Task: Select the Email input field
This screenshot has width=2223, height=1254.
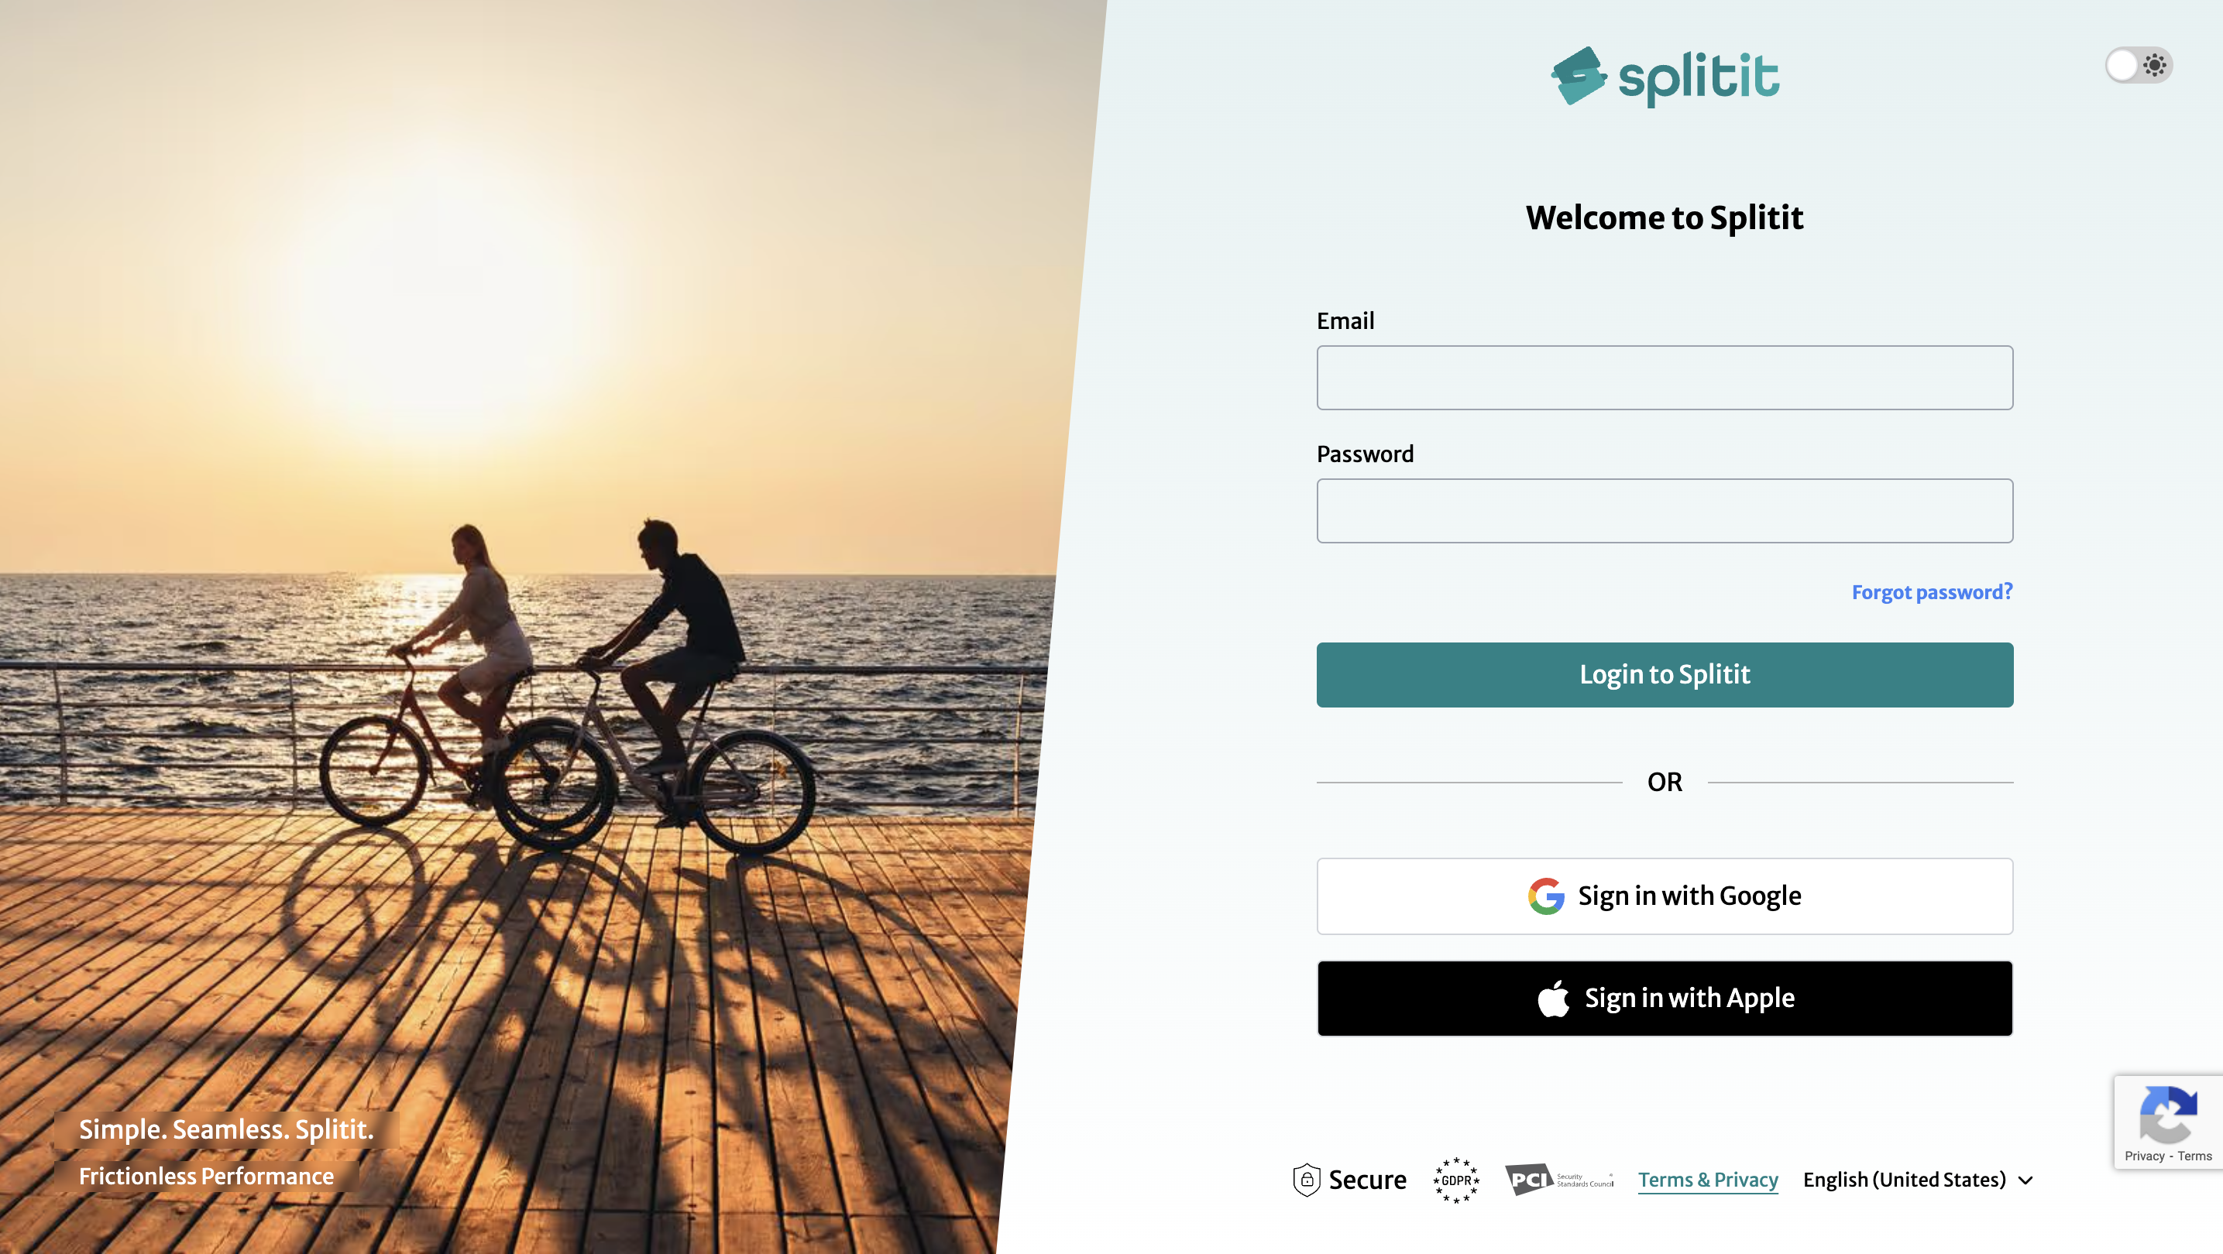Action: [x=1665, y=377]
